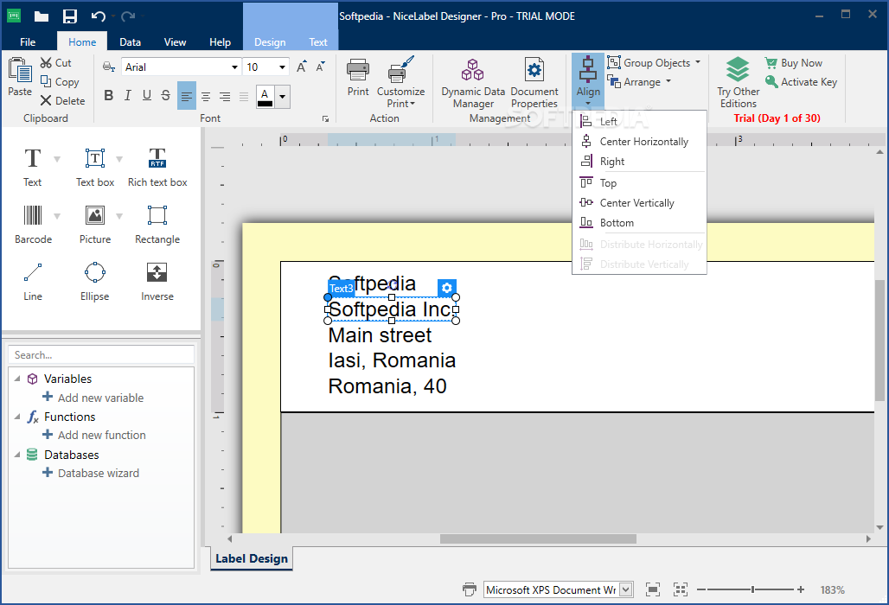889x605 pixels.
Task: Click the Delete button in Clipboard
Action: pos(62,101)
